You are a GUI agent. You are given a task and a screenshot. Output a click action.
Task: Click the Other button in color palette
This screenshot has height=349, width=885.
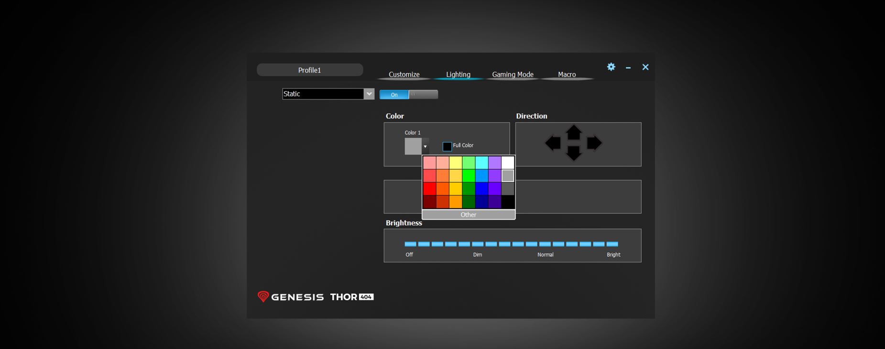pos(469,215)
